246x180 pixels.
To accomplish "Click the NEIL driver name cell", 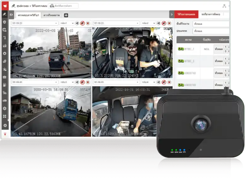I will 207,49.
